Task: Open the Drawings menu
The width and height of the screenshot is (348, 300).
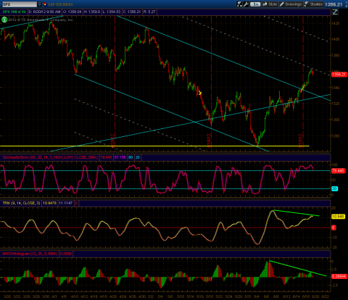Action: point(291,4)
